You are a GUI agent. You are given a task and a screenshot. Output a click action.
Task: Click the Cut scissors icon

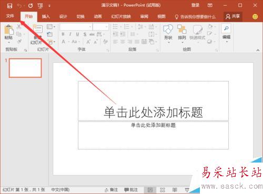[19, 27]
